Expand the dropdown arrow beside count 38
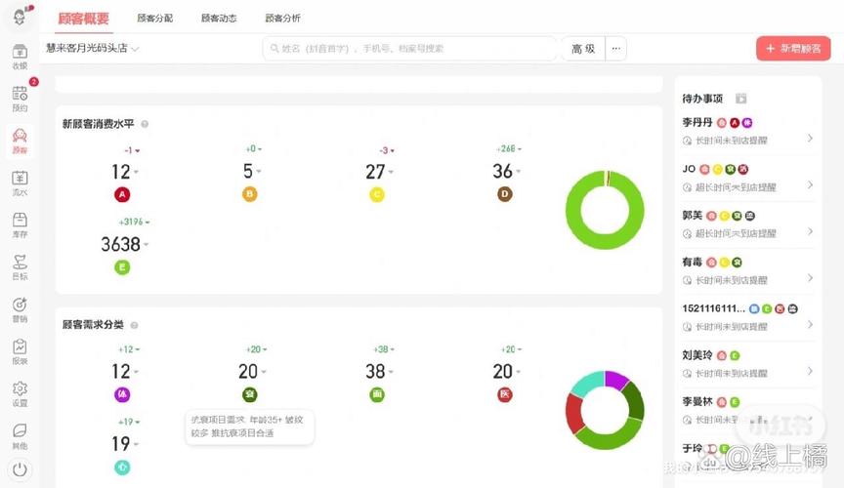The image size is (844, 488). point(391,372)
